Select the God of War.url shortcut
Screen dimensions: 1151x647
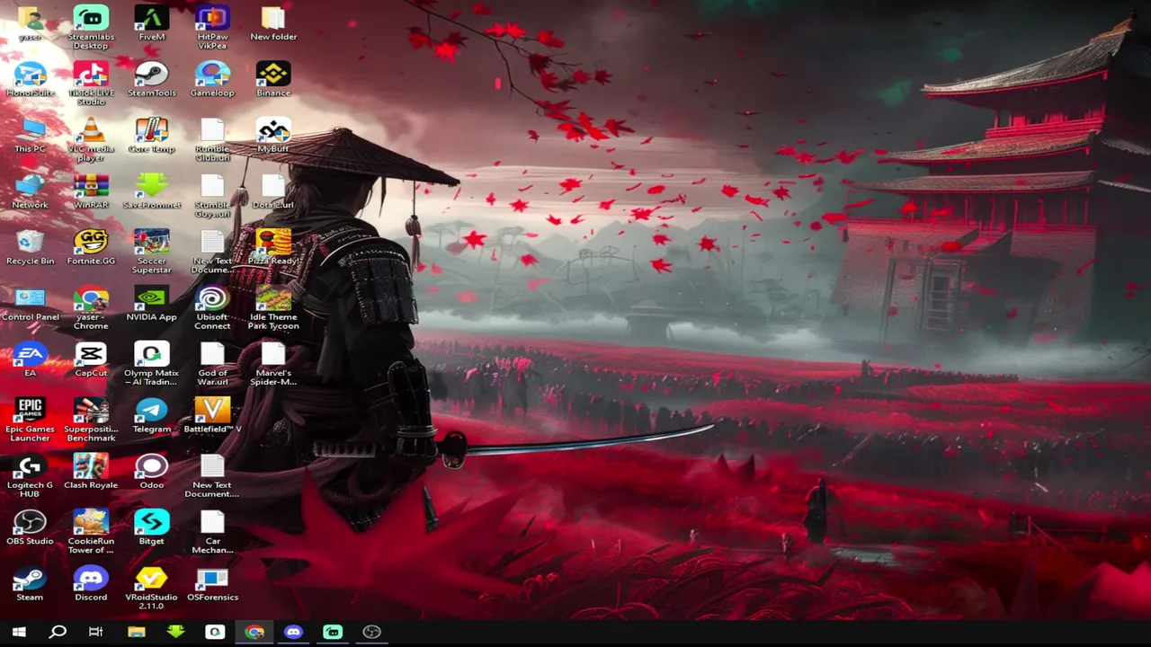212,364
